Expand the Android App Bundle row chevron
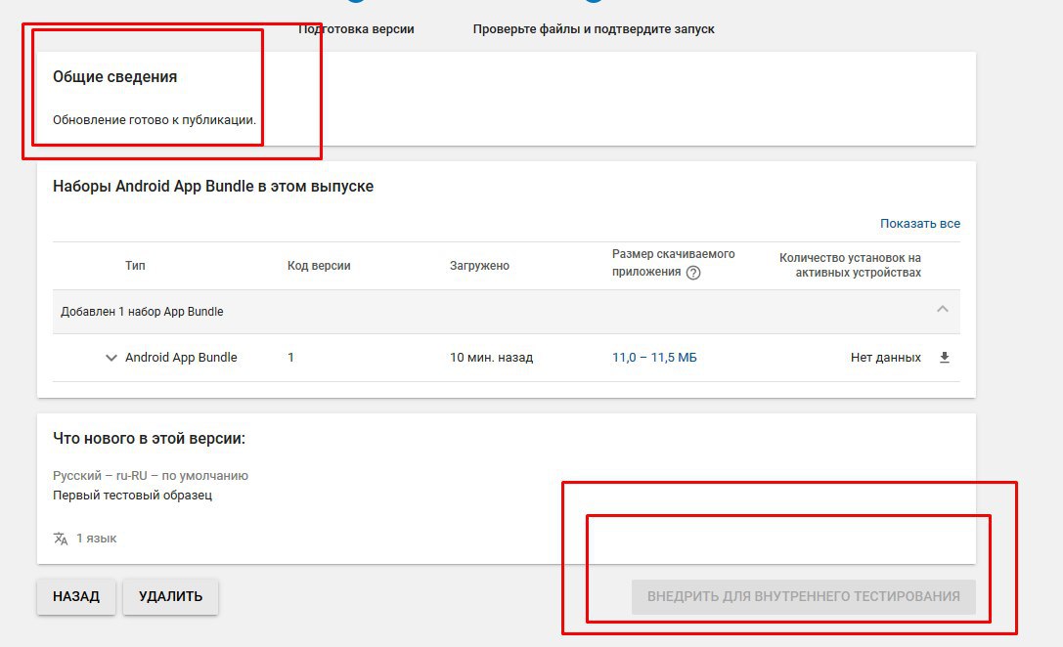Image resolution: width=1063 pixels, height=647 pixels. coord(111,357)
